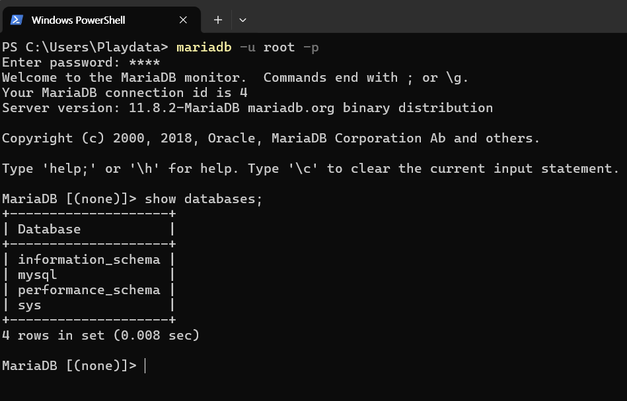Close the Windows PowerShell tab
This screenshot has width=627, height=401.
pos(183,20)
